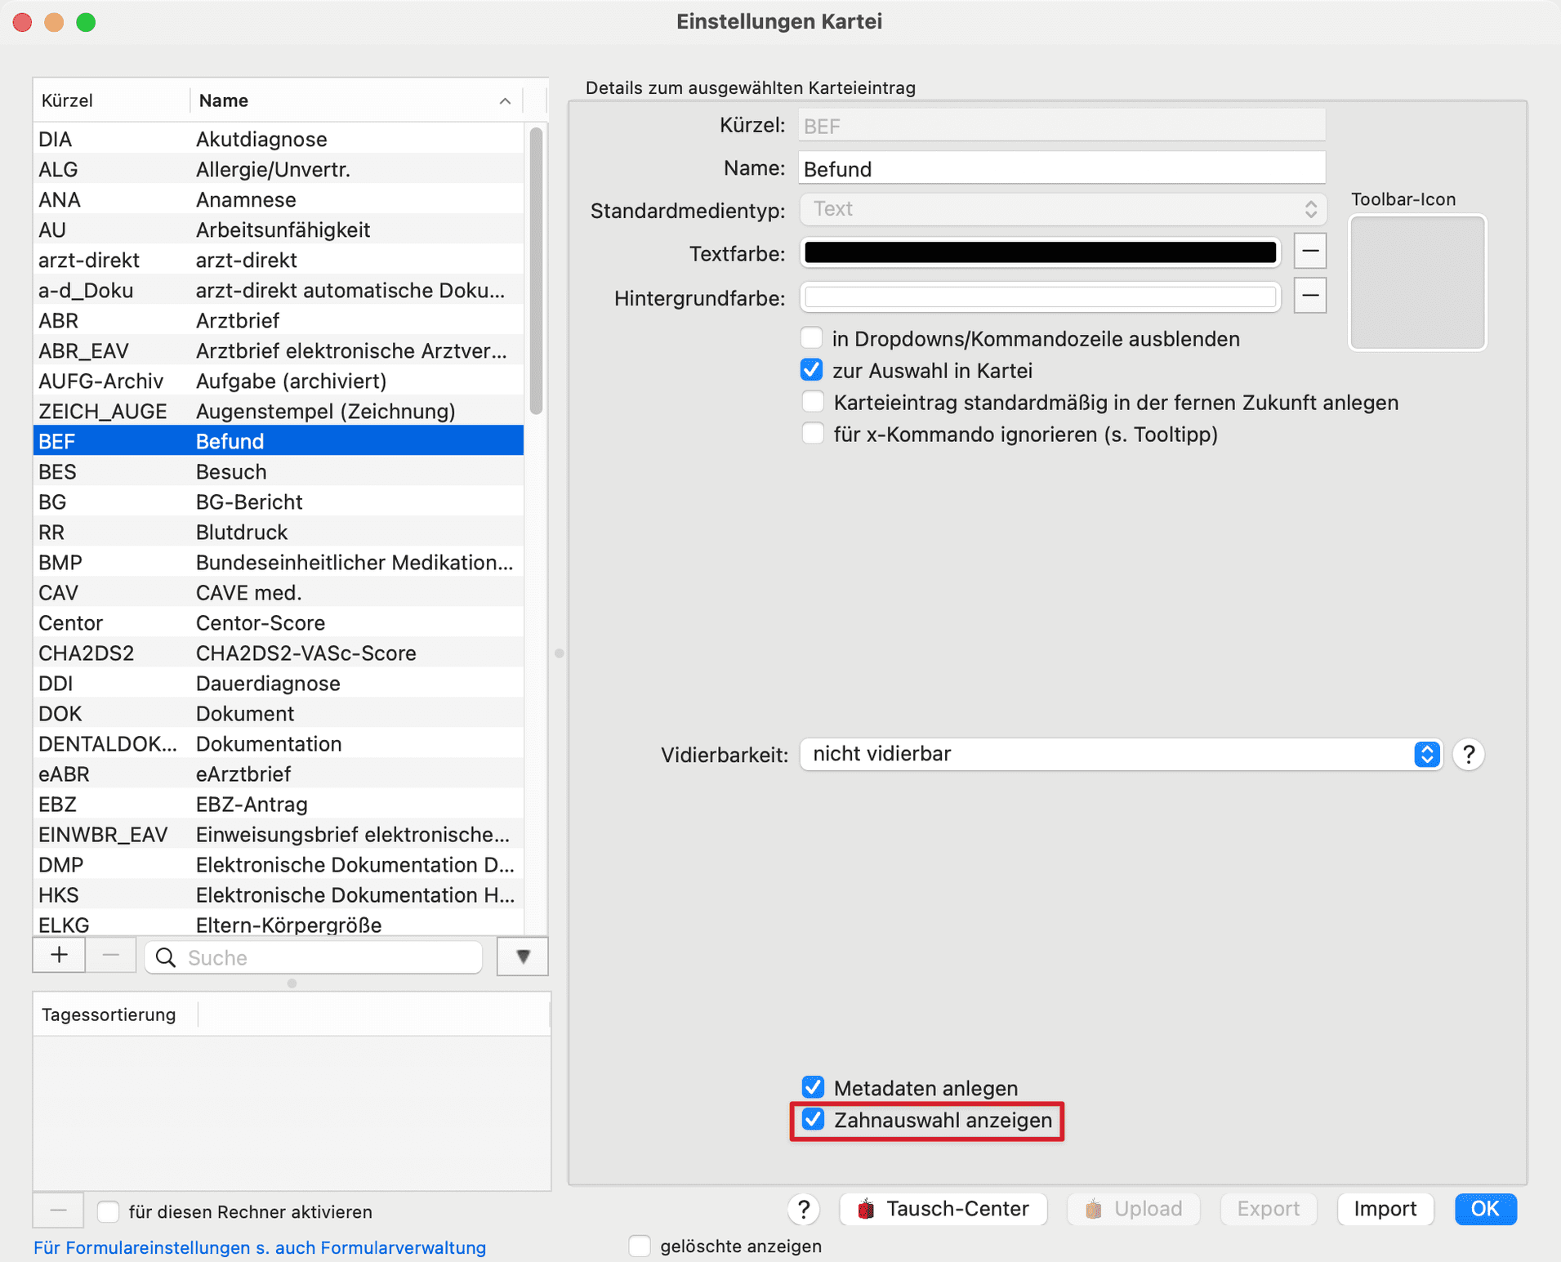Open help for Vidierbarkeit
The width and height of the screenshot is (1561, 1262).
1468,754
